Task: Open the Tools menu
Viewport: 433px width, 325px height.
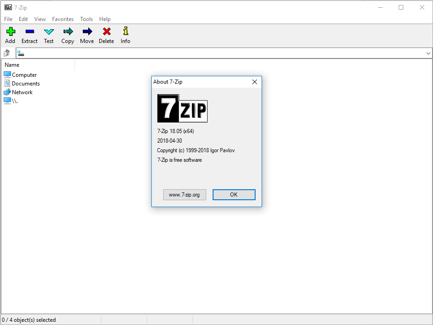Action: click(86, 19)
